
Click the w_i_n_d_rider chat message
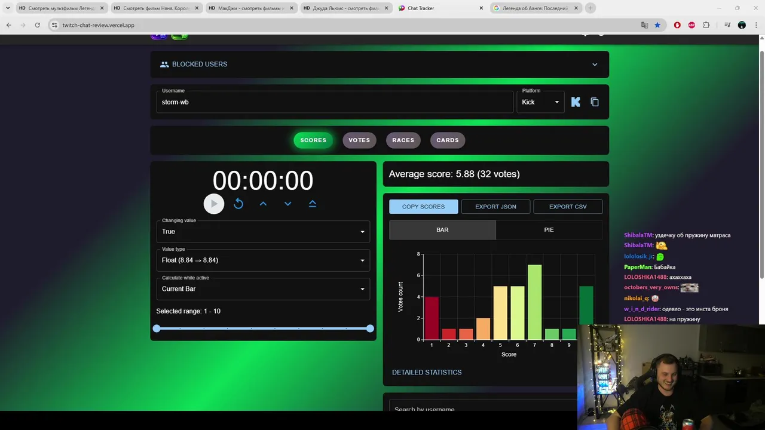click(676, 309)
